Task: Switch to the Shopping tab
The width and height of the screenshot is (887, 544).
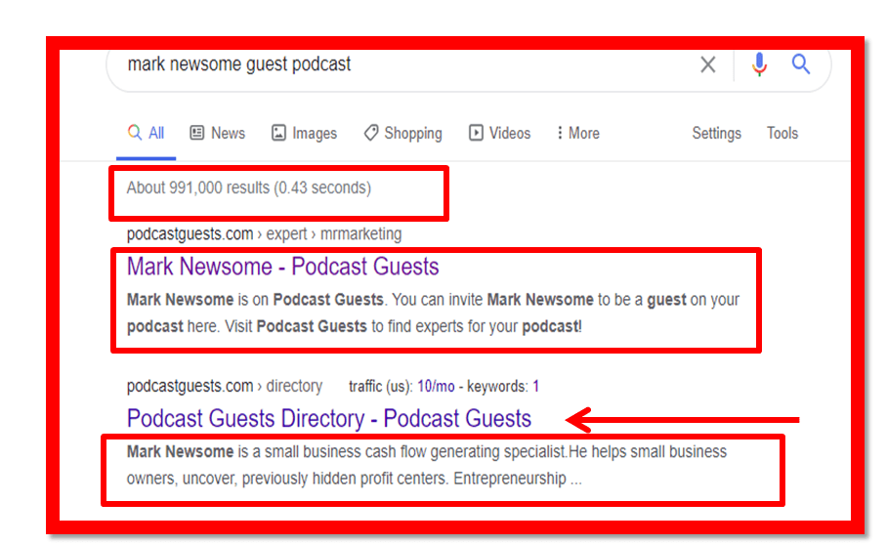Action: pos(402,133)
